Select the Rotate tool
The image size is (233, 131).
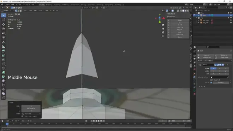tap(4, 29)
